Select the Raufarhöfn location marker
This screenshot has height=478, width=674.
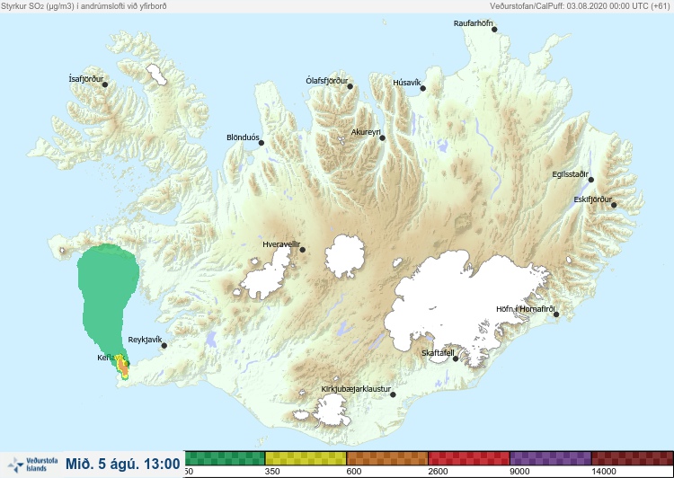494,30
